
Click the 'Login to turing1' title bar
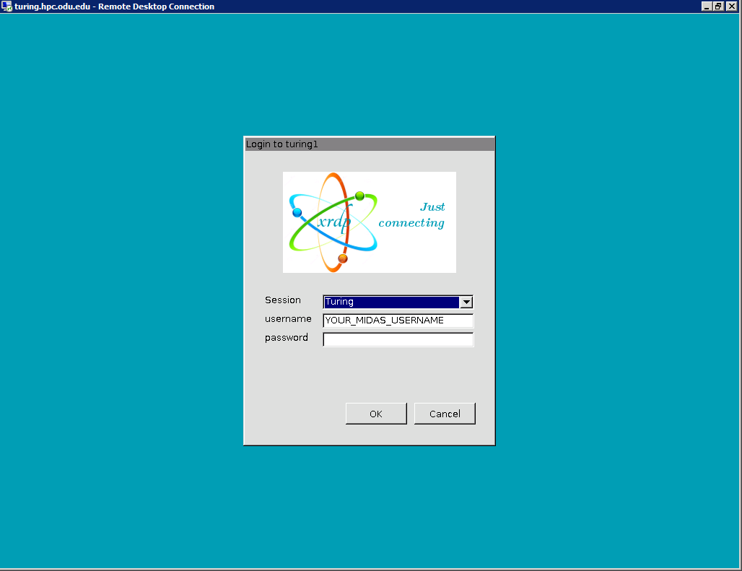tap(281, 144)
